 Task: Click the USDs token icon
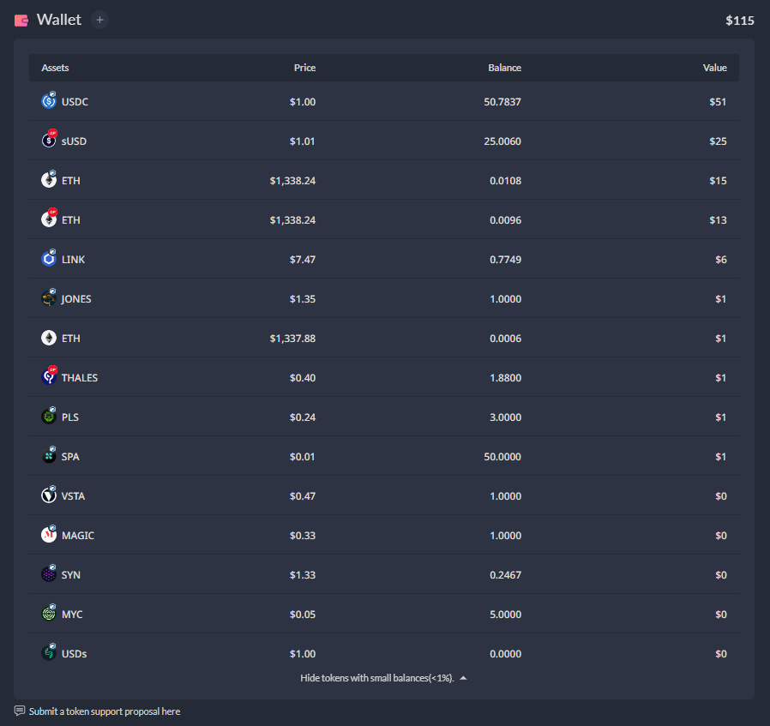click(49, 653)
